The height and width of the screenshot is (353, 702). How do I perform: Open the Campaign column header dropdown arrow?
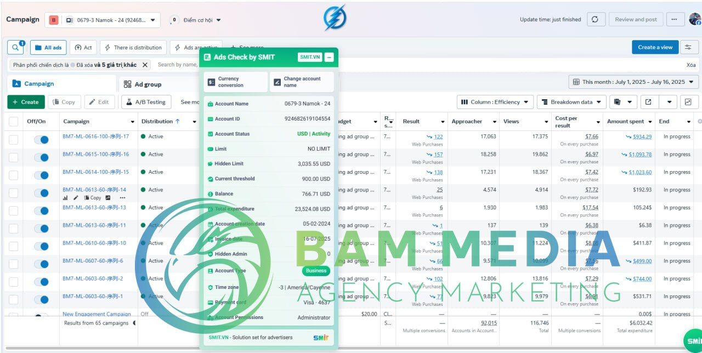point(132,122)
